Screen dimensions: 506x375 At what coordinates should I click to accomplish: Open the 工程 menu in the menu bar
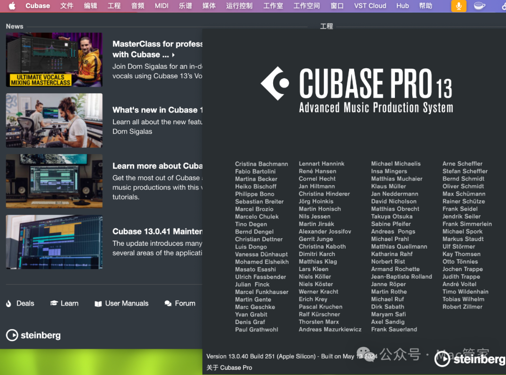pos(114,6)
